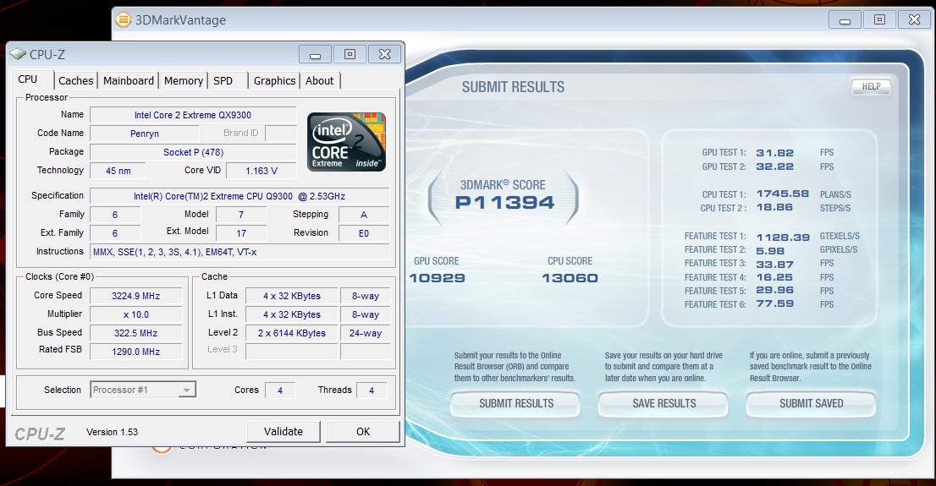
Task: Open HELP in 3DMark Vantage
Action: tap(871, 86)
